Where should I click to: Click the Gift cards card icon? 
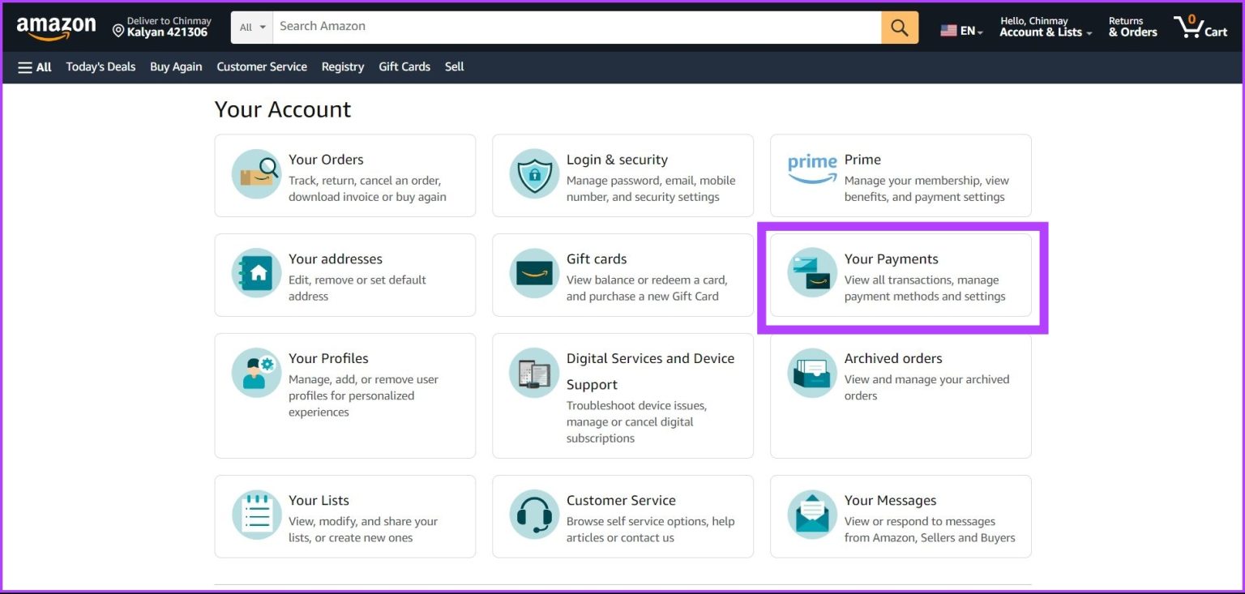533,273
